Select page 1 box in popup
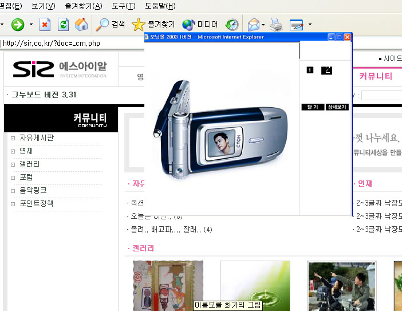Image resolution: width=402 pixels, height=311 pixels. (310, 70)
